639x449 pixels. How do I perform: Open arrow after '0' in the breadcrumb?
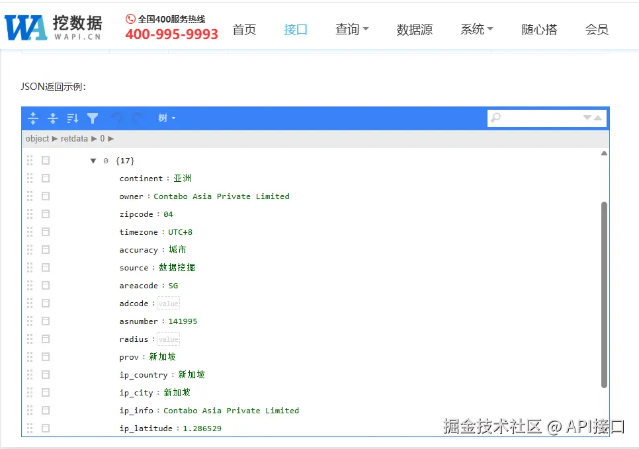click(x=111, y=139)
